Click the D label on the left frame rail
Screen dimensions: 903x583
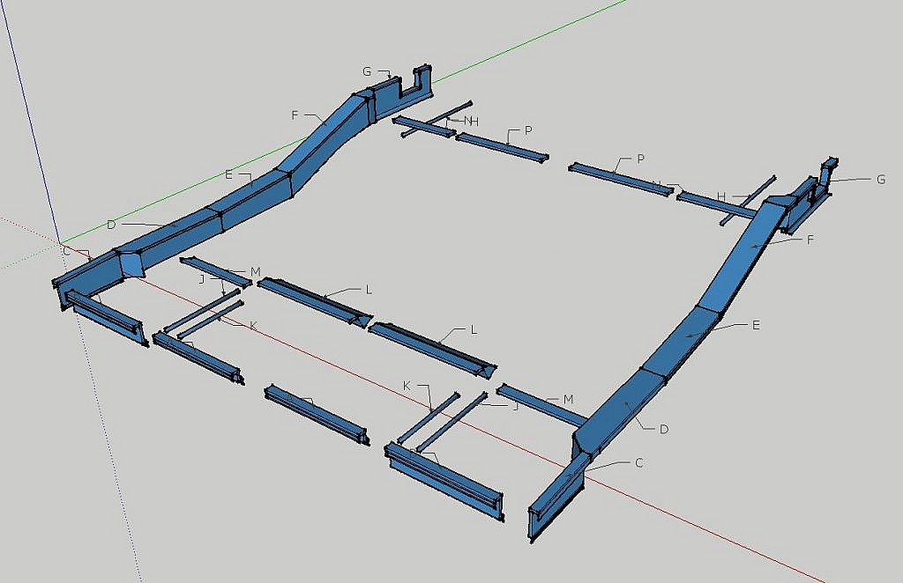pyautogui.click(x=111, y=225)
